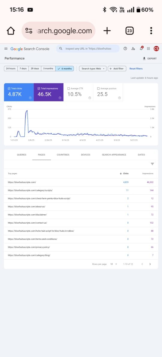
Task: Enable the Average position metric
Action: 98,89
